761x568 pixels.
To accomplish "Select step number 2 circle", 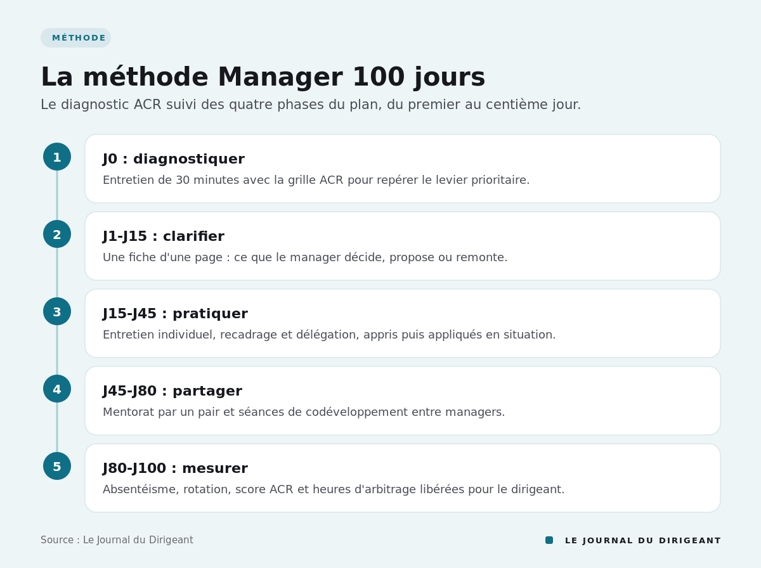I will 57,234.
